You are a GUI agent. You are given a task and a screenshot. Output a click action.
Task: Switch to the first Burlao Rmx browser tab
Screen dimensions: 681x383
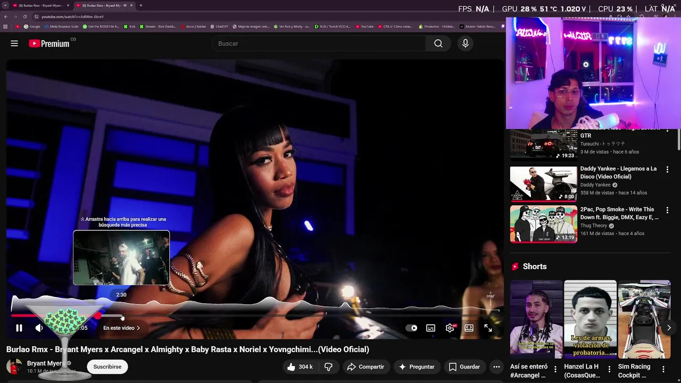41,5
